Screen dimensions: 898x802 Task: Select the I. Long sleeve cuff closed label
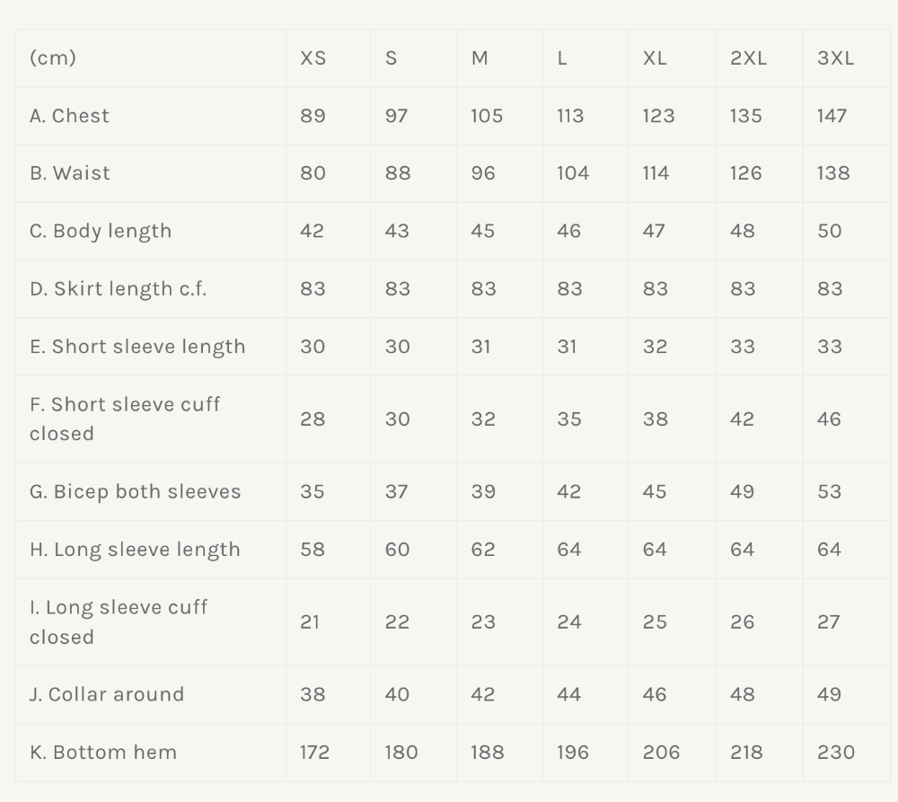tap(118, 621)
